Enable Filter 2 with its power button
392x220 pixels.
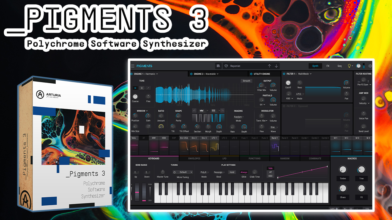pos(284,106)
